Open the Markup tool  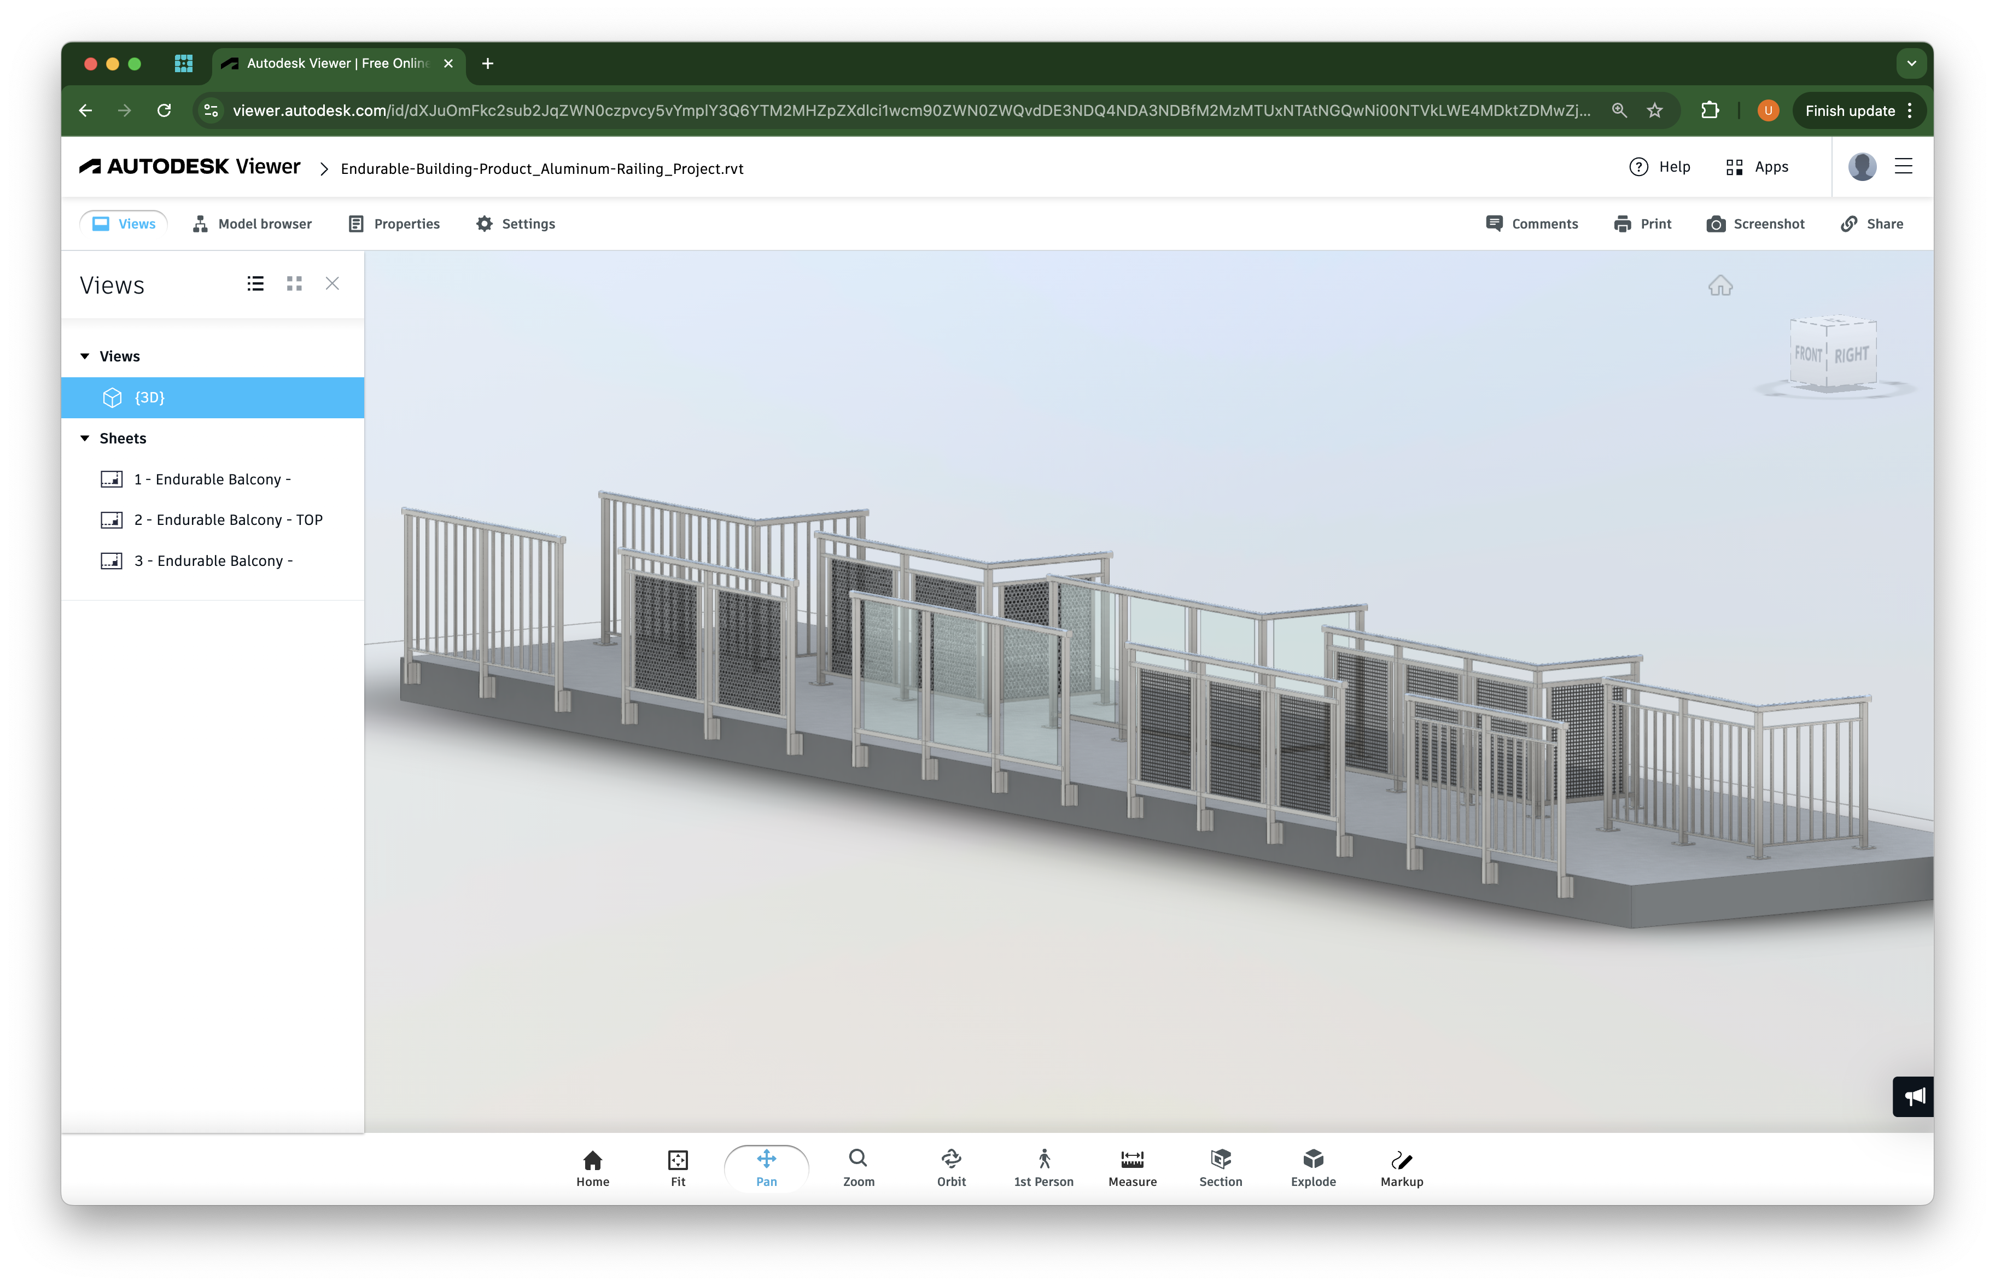(1401, 1167)
